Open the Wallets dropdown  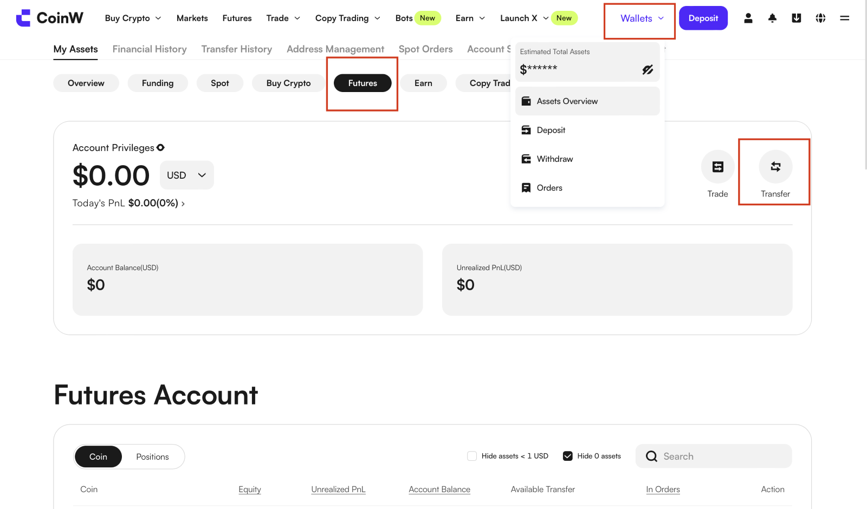[642, 18]
